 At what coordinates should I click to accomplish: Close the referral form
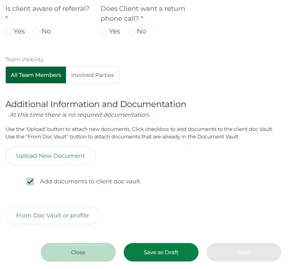tap(78, 252)
